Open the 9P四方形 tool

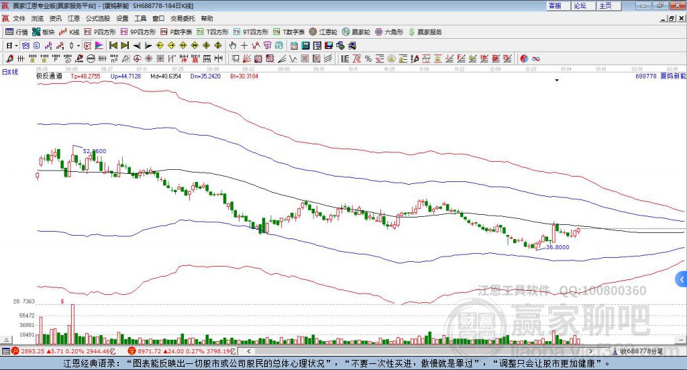(138, 32)
